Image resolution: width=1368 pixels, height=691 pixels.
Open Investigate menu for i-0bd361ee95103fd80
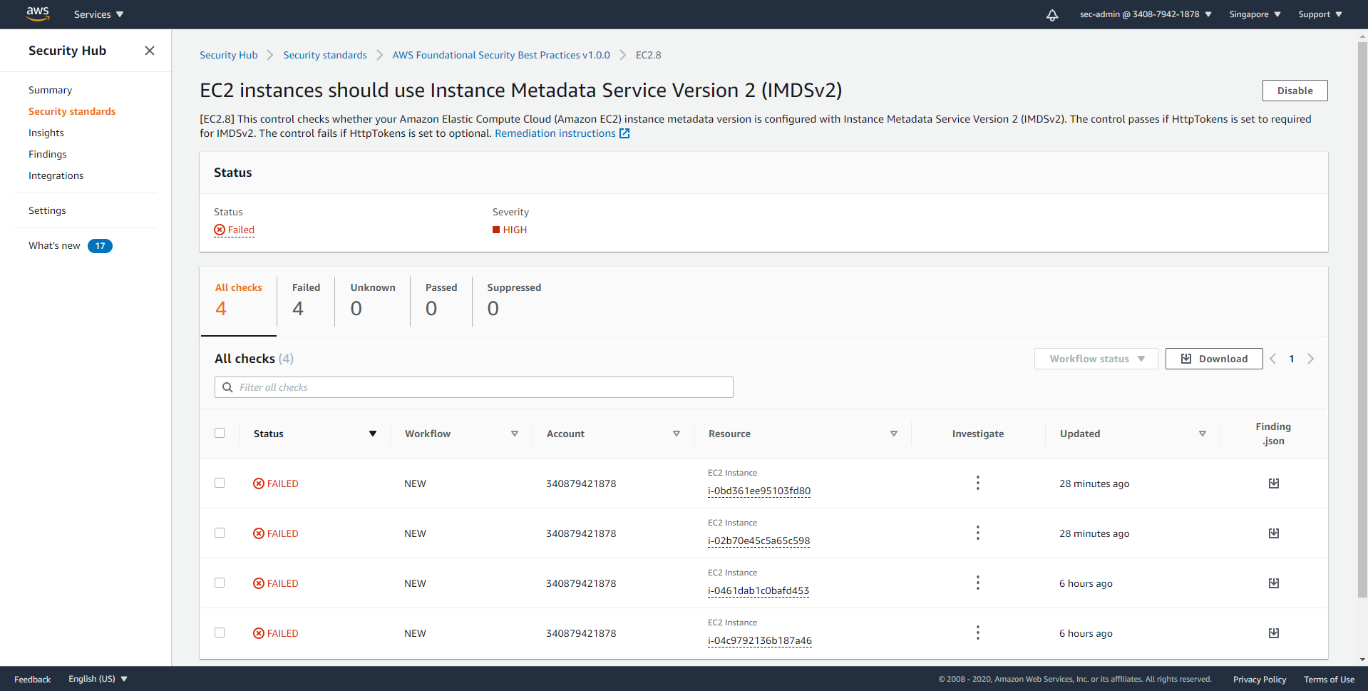(977, 483)
